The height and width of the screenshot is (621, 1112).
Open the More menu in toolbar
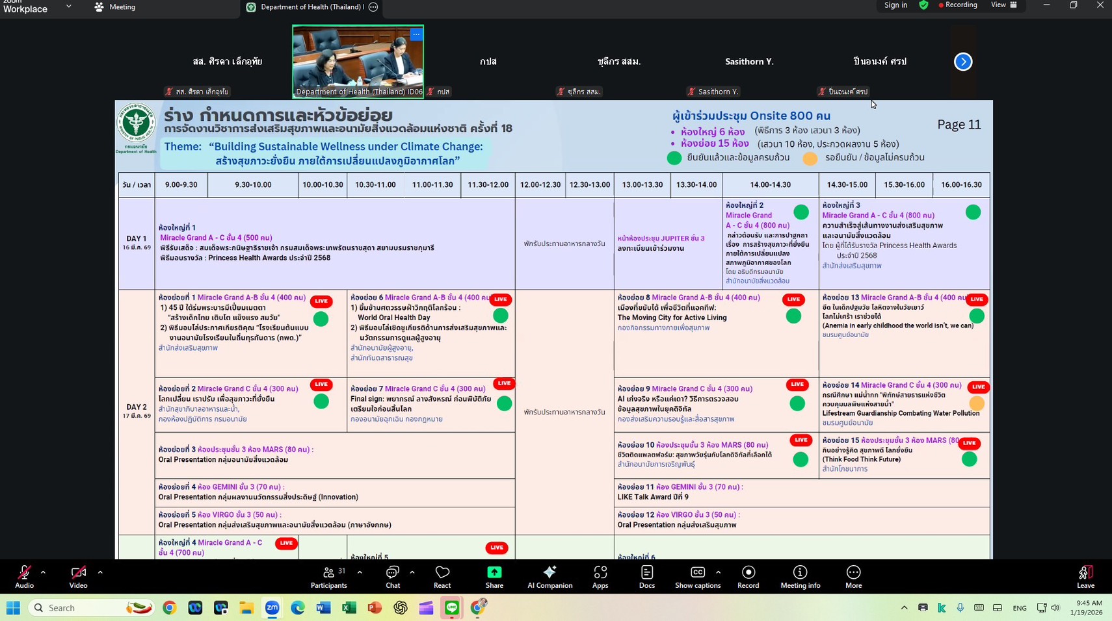tap(853, 576)
